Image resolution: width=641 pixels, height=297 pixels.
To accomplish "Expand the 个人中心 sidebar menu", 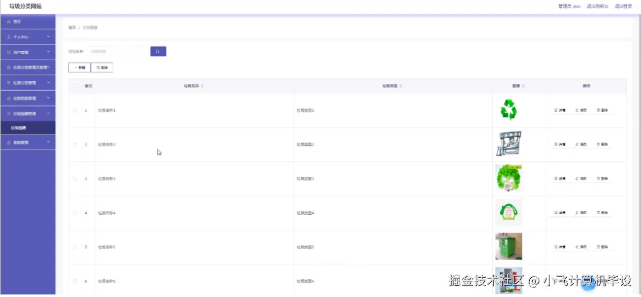I will click(x=28, y=37).
